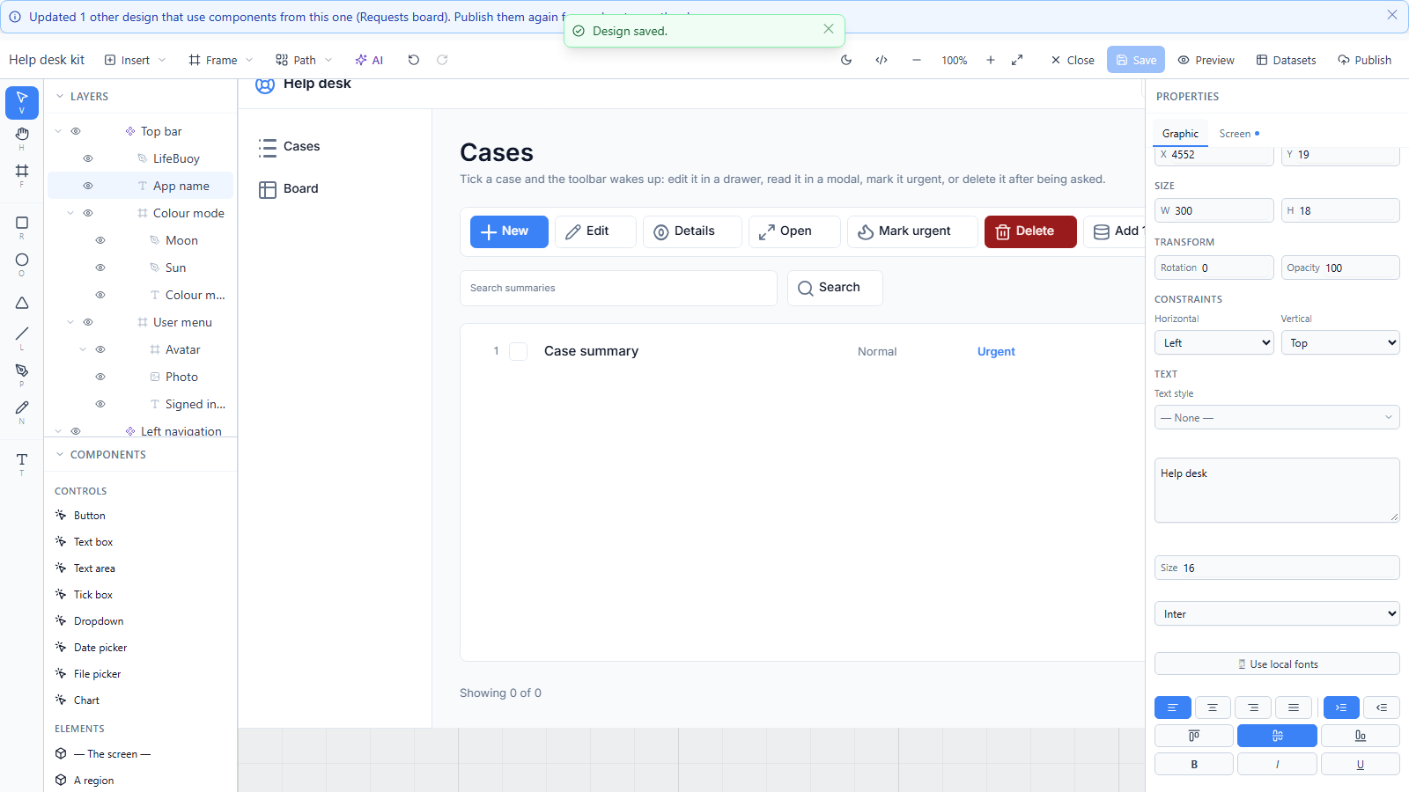Click the Publish button
Image resolution: width=1409 pixels, height=792 pixels.
1364,60
